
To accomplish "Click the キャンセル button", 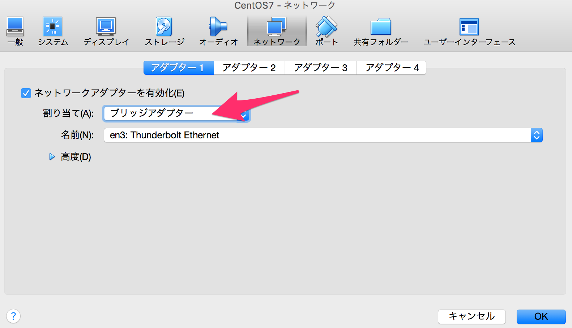I will (472, 316).
